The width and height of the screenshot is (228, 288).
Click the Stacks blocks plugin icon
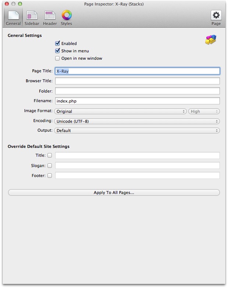211,39
